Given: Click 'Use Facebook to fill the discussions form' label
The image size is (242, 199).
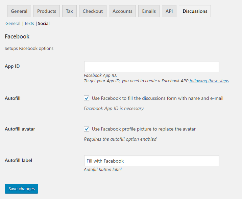Looking at the screenshot, I should click(158, 98).
